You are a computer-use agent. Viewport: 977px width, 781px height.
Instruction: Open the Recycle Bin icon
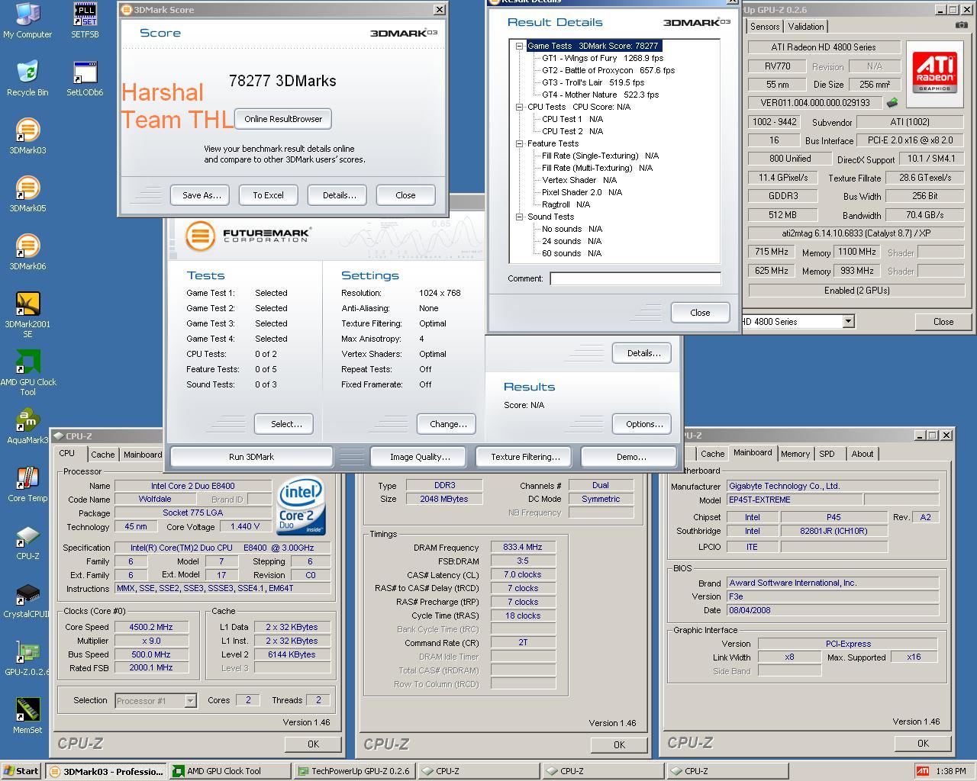[x=27, y=79]
